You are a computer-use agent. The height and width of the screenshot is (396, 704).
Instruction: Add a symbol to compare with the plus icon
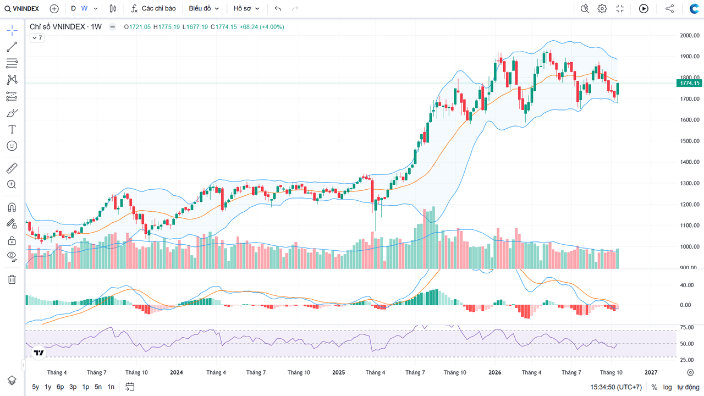click(x=54, y=9)
